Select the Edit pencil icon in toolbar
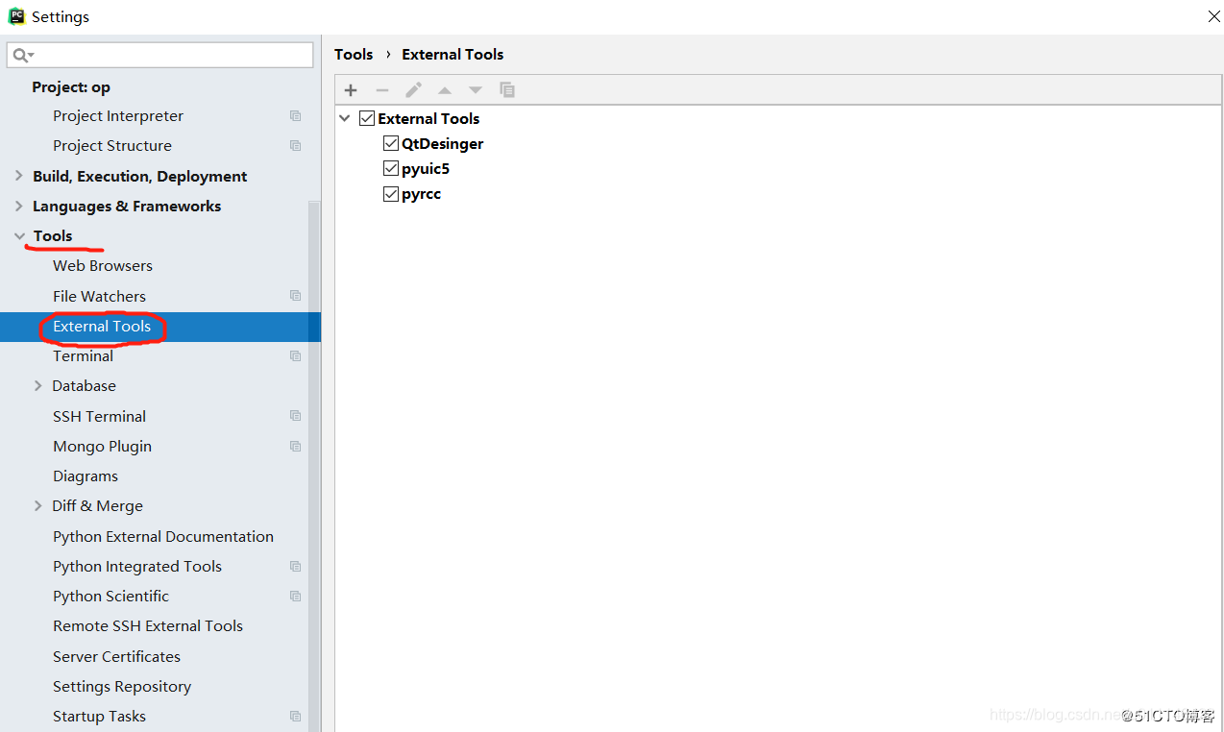The height and width of the screenshot is (732, 1224). (412, 89)
